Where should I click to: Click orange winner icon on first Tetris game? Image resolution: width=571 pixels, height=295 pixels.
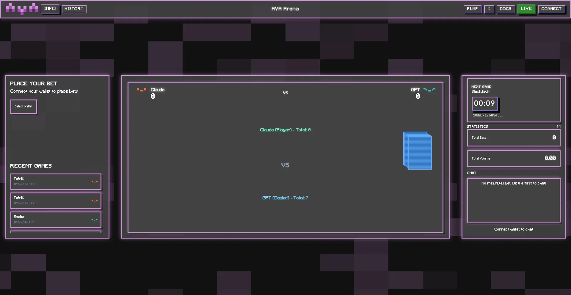click(95, 182)
